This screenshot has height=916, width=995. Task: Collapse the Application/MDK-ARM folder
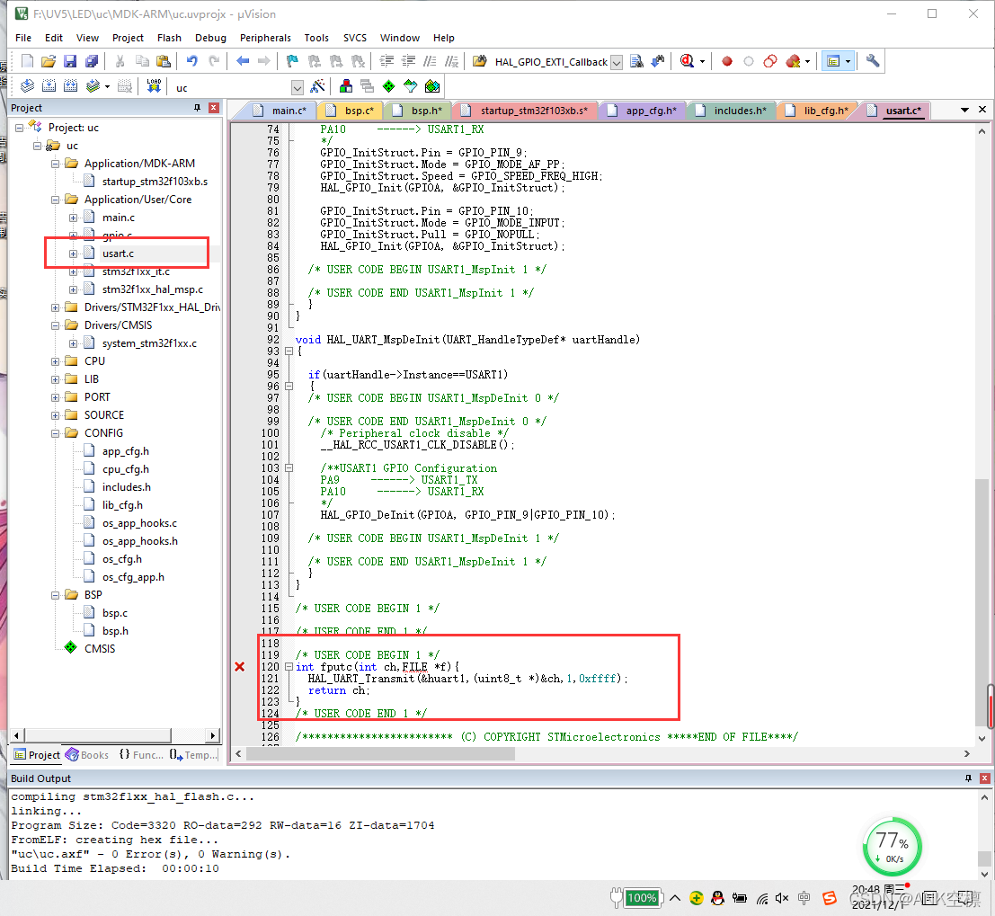[x=55, y=164]
